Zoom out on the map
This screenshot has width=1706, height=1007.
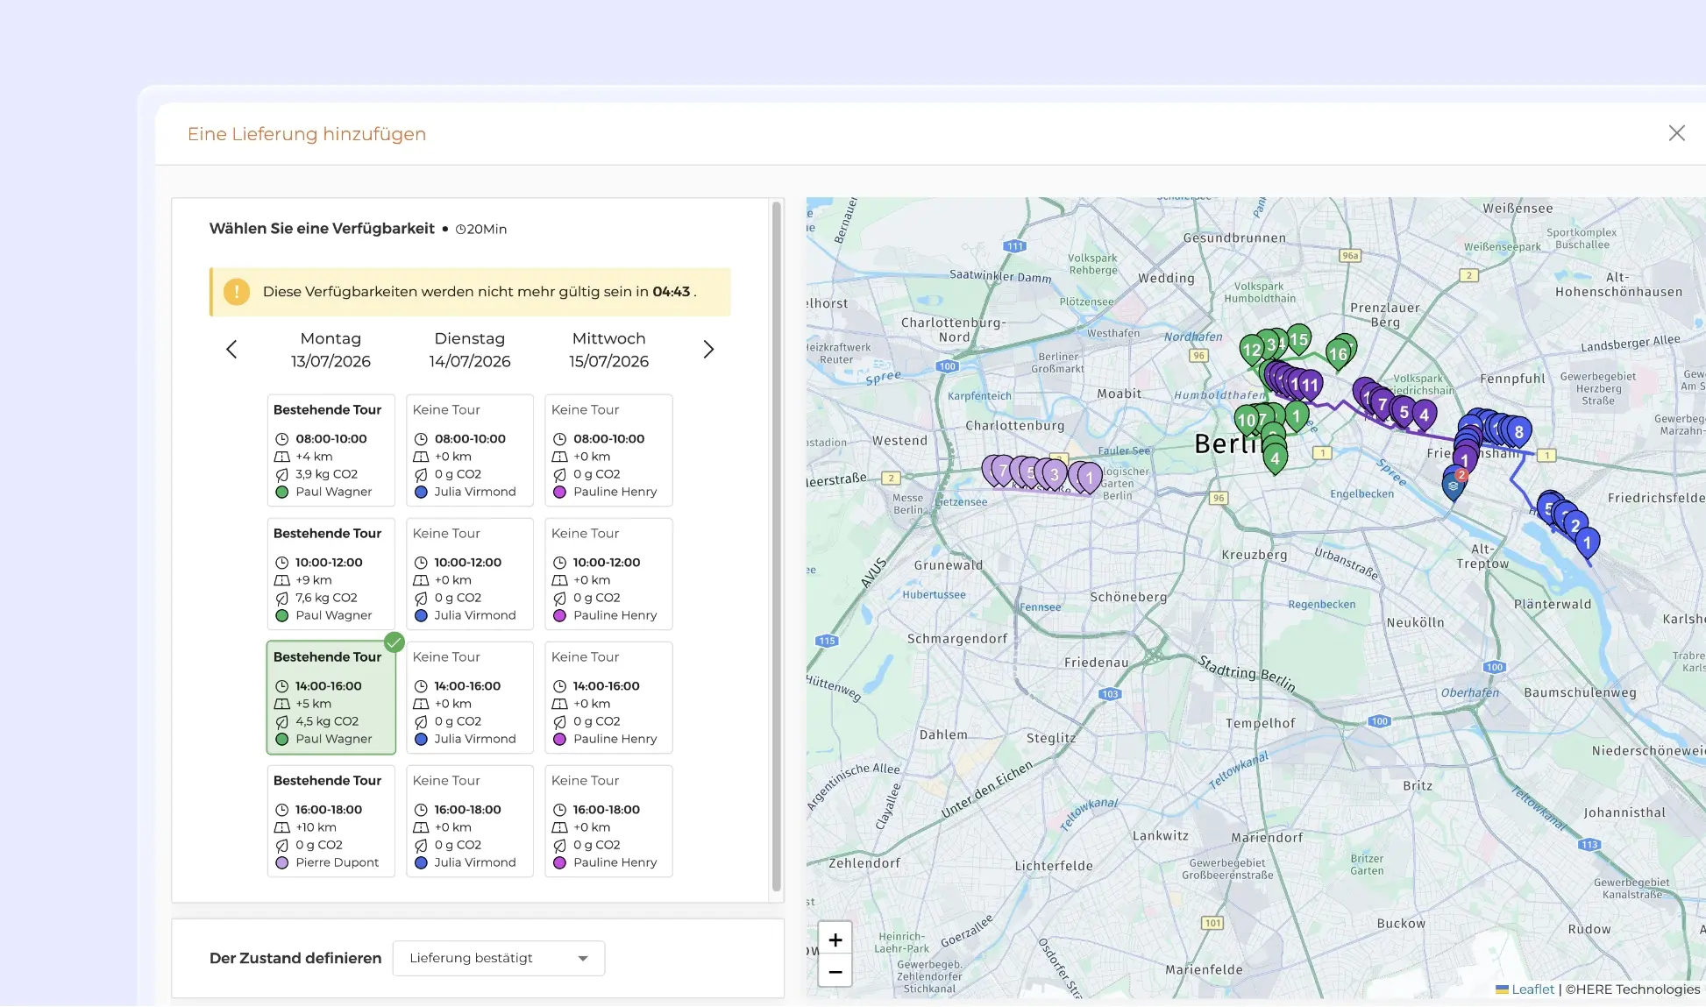click(835, 972)
